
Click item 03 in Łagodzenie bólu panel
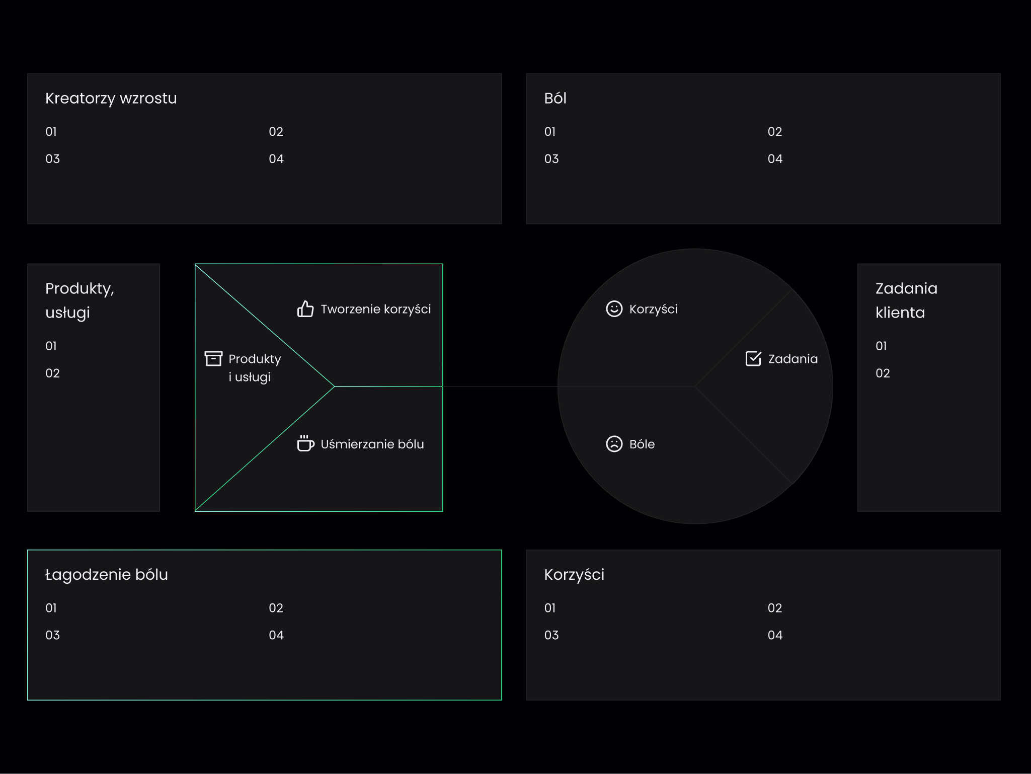[52, 635]
